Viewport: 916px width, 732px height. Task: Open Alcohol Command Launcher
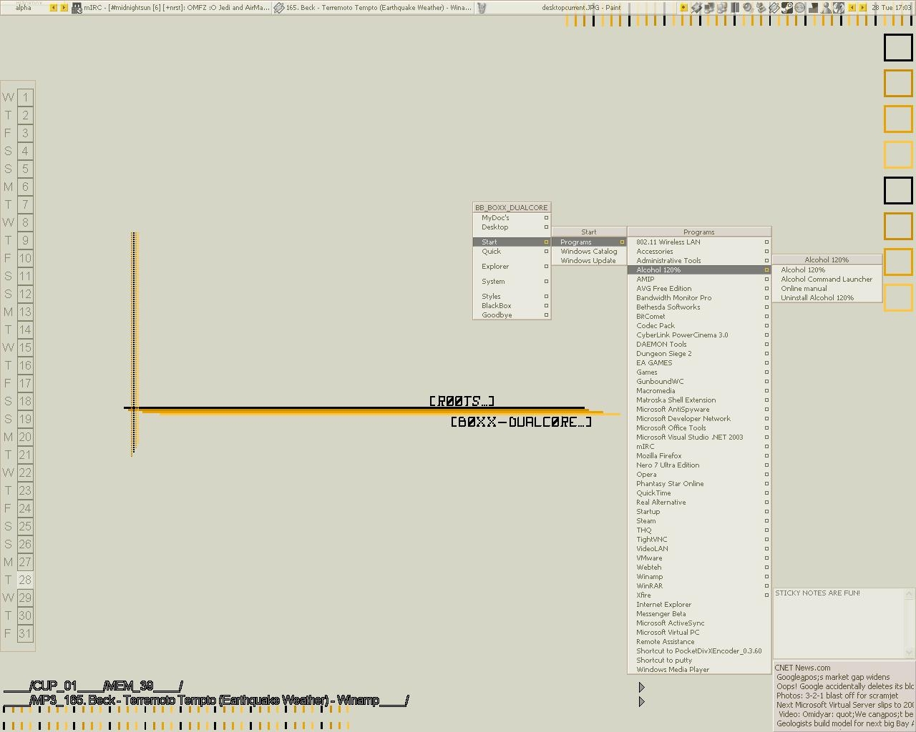coord(827,280)
